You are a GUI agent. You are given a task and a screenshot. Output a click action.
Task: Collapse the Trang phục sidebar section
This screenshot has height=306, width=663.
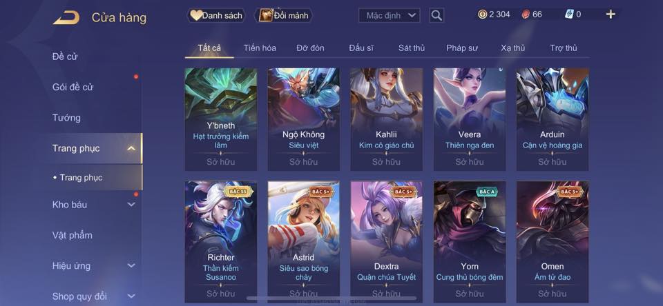[x=131, y=148]
